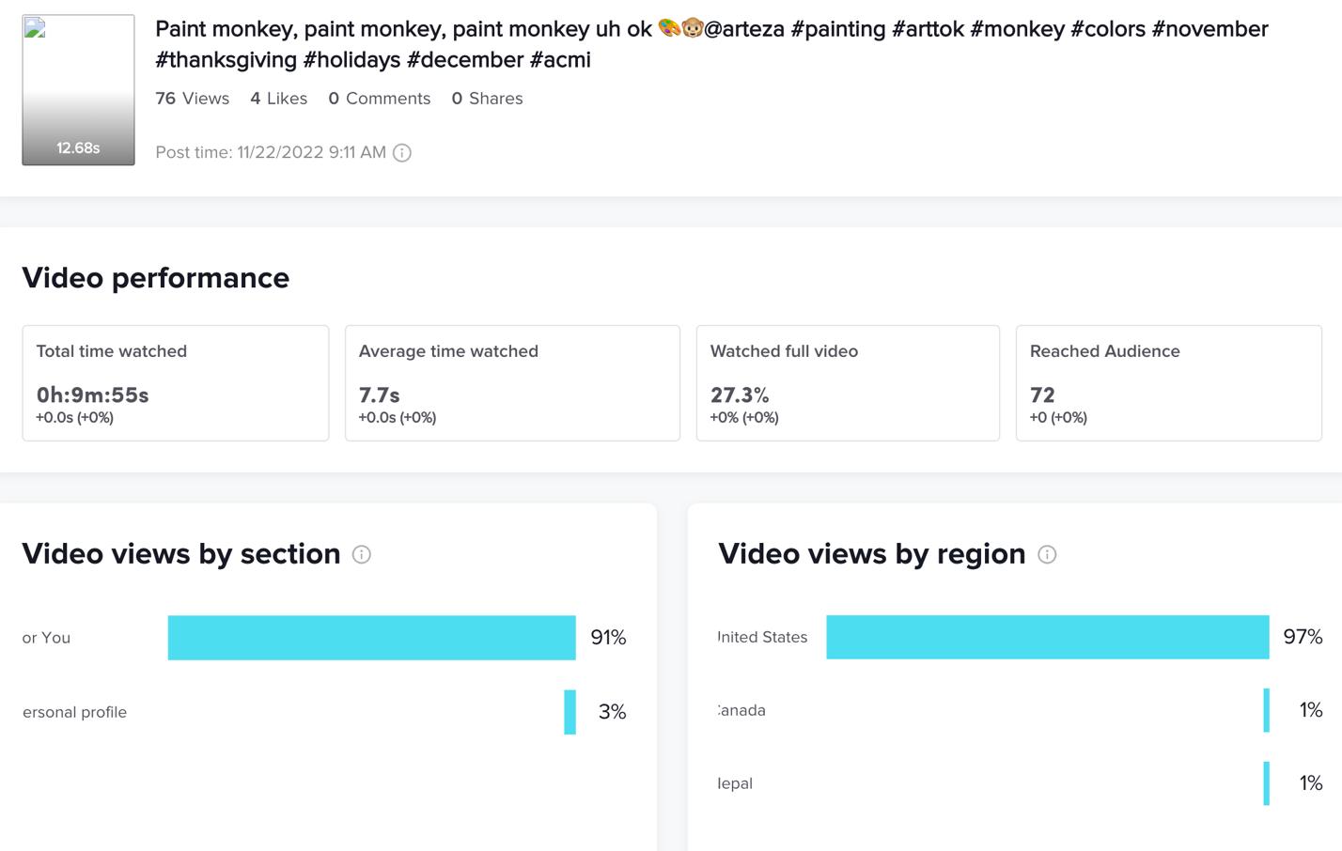Click the For You 91% bar

[x=371, y=638]
